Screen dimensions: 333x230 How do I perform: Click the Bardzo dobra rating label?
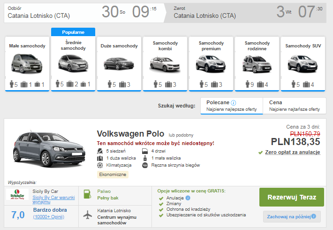click(x=50, y=210)
